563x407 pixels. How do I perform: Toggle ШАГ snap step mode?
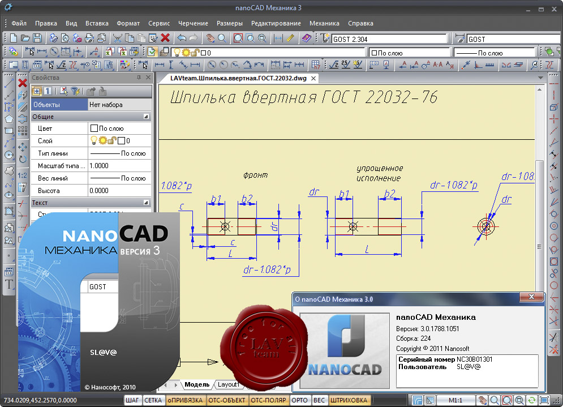pos(132,400)
